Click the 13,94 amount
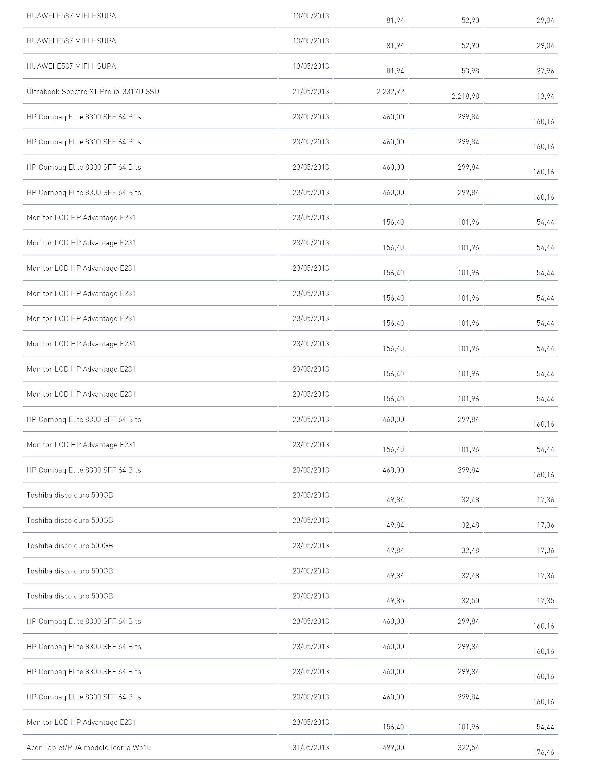This screenshot has width=591, height=772. [545, 96]
